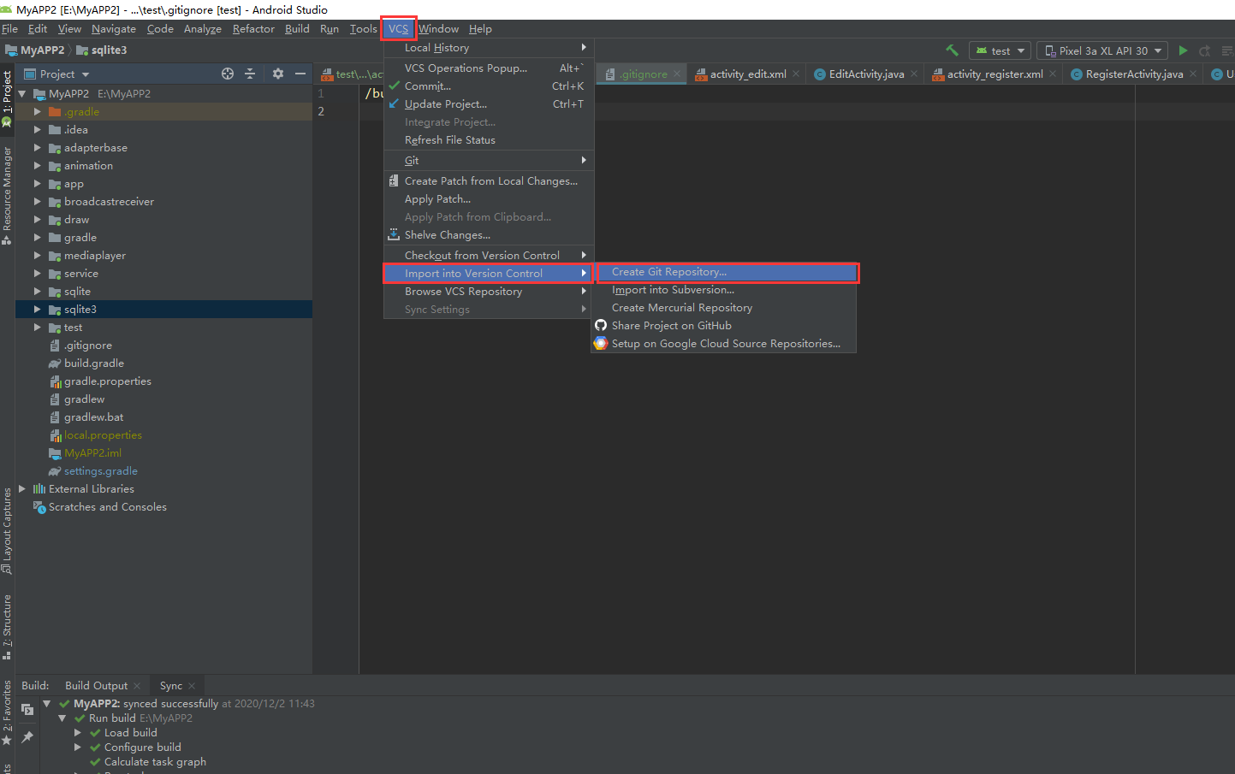Collapse the Run build node
The width and height of the screenshot is (1235, 774).
tap(62, 718)
